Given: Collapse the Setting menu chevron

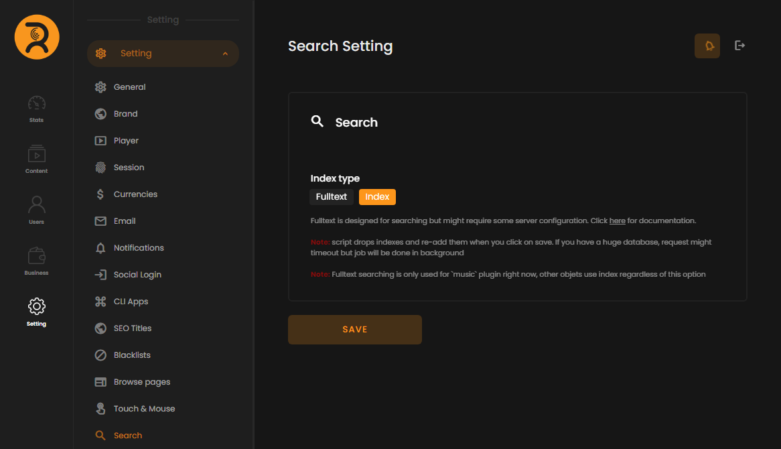Looking at the screenshot, I should [225, 54].
